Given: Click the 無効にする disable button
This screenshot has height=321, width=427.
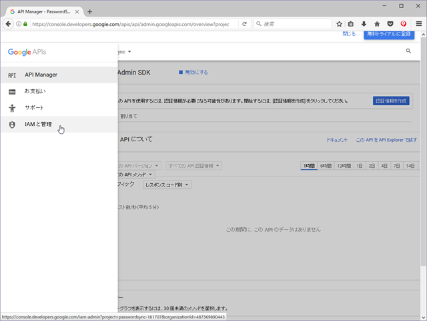Looking at the screenshot, I should pos(193,73).
